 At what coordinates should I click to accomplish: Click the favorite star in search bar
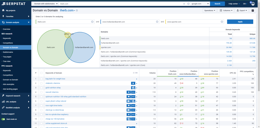pyautogui.click(x=184, y=4)
